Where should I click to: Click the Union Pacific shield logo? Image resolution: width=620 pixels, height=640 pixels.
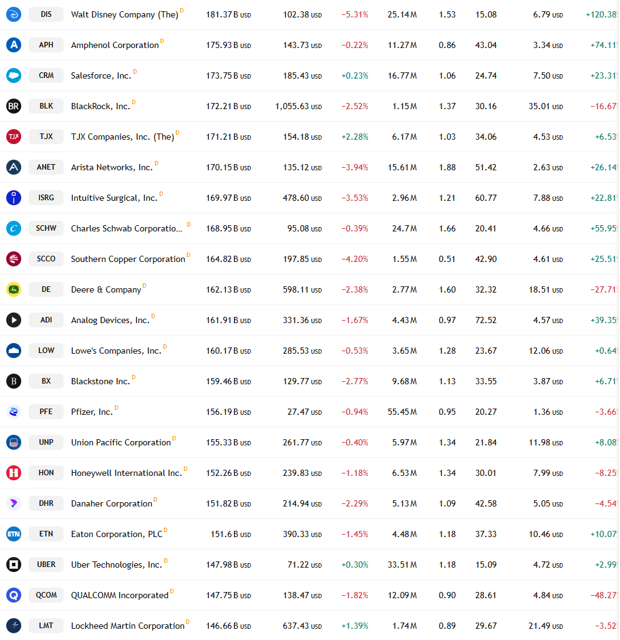point(14,442)
